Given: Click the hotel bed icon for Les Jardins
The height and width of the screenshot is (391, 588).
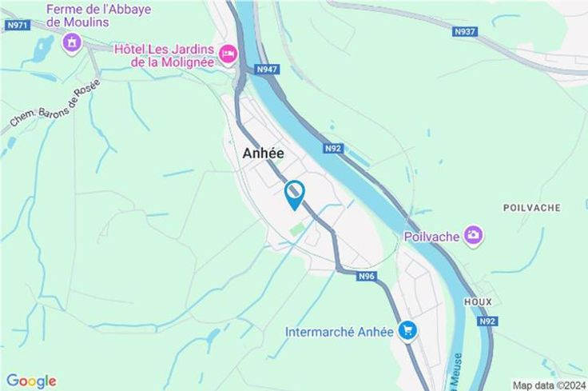Looking at the screenshot, I should [228, 55].
